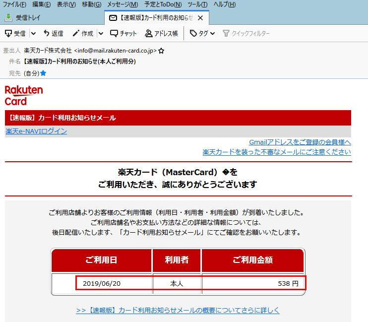Click the 作成 compose button
The height and width of the screenshot is (322, 368).
tap(83, 34)
